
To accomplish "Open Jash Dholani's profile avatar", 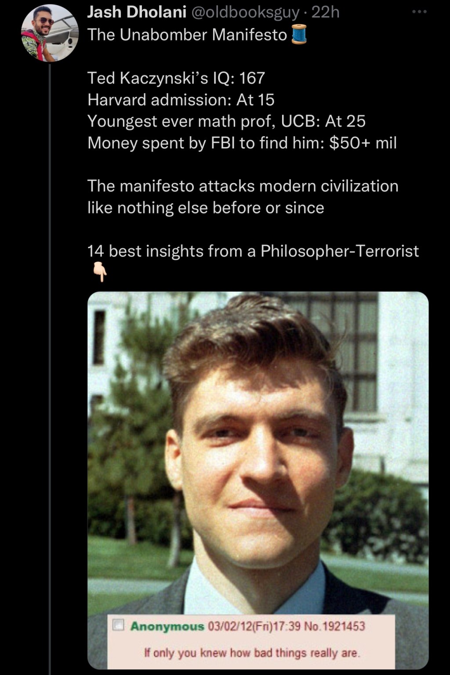I will [x=50, y=33].
